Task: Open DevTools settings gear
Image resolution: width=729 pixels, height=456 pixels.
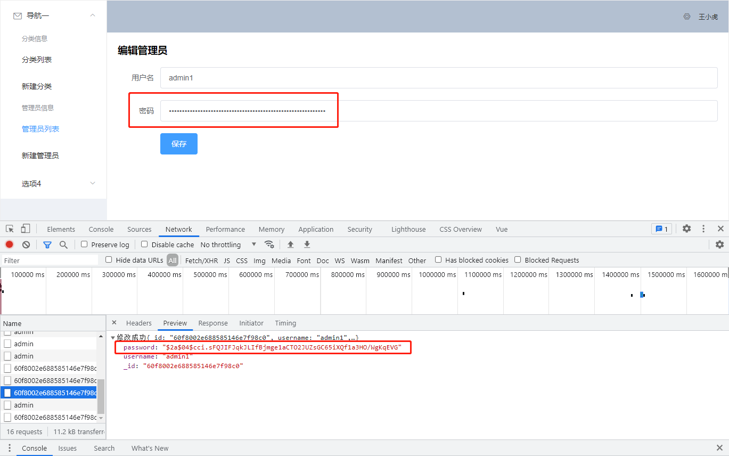Action: tap(686, 229)
